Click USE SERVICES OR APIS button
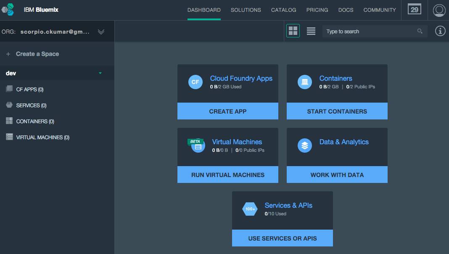 (283, 238)
